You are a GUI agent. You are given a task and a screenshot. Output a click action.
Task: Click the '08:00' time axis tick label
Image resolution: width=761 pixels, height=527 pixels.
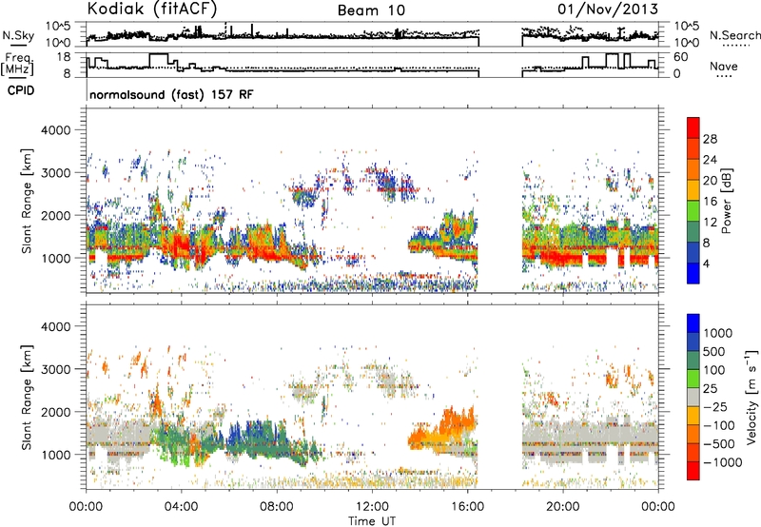click(277, 507)
